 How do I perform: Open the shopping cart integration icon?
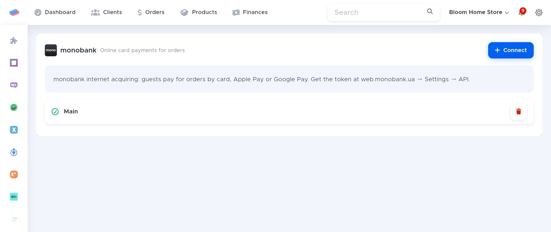14,219
